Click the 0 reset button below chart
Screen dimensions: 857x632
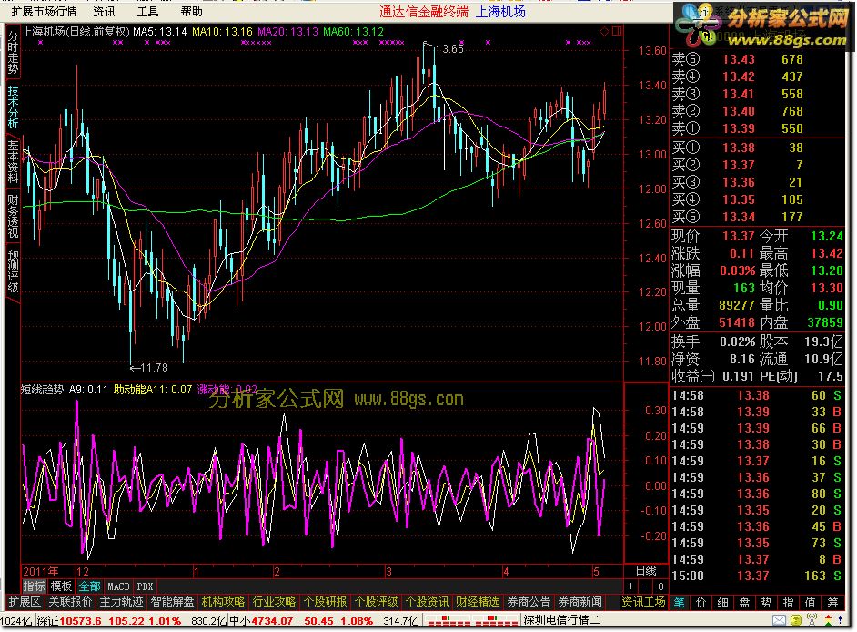(660, 586)
